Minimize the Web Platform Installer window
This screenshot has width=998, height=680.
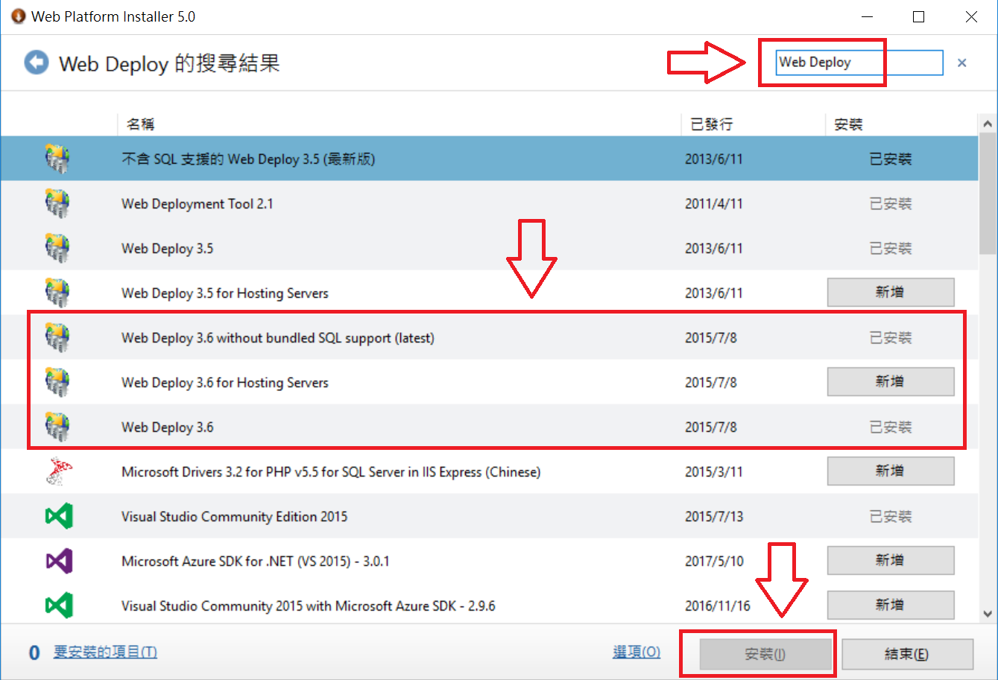(866, 16)
